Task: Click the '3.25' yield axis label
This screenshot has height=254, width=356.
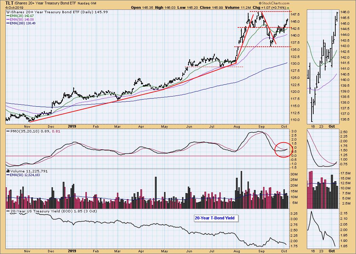Action: [294, 214]
